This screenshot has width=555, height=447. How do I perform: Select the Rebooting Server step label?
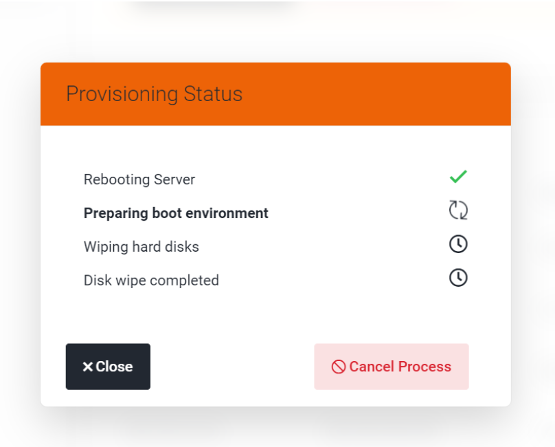[139, 179]
